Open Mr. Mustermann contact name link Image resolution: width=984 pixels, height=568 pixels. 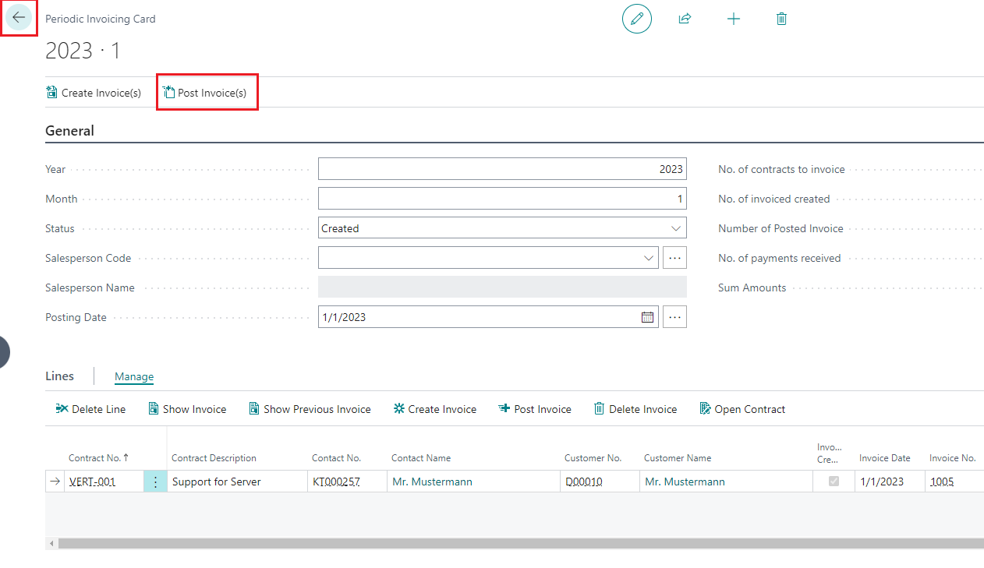[432, 482]
